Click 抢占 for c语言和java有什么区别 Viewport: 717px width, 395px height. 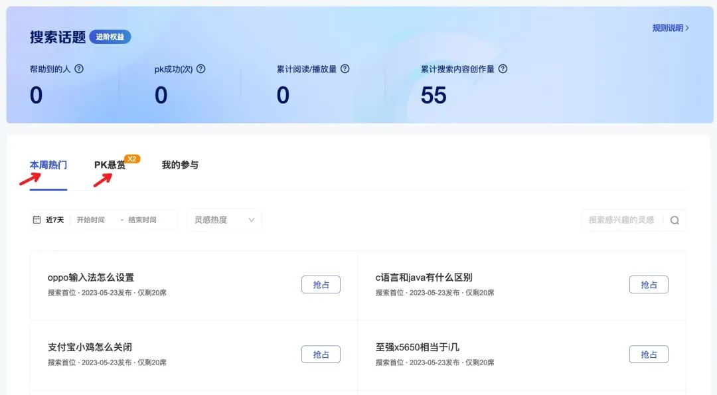(649, 284)
